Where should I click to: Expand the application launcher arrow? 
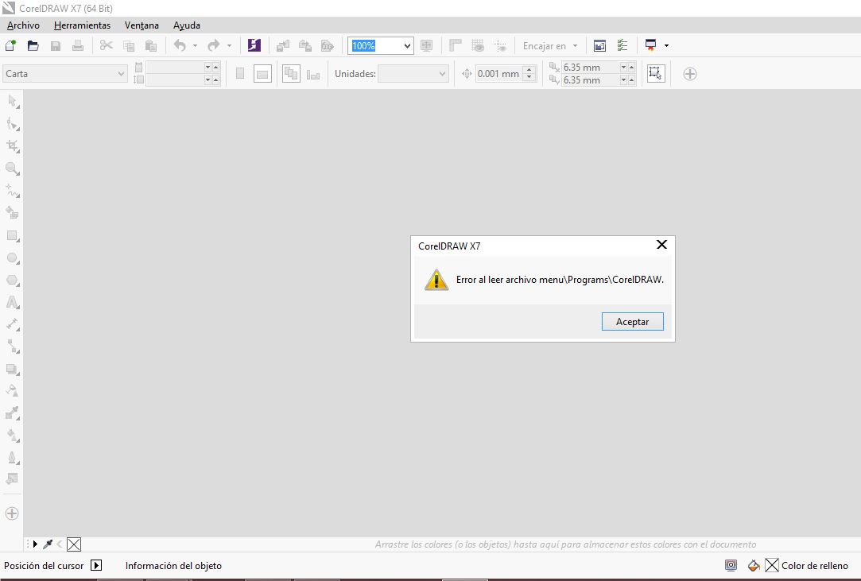point(666,45)
